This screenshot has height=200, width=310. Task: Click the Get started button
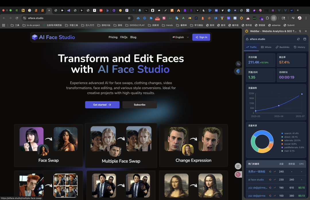tap(102, 105)
